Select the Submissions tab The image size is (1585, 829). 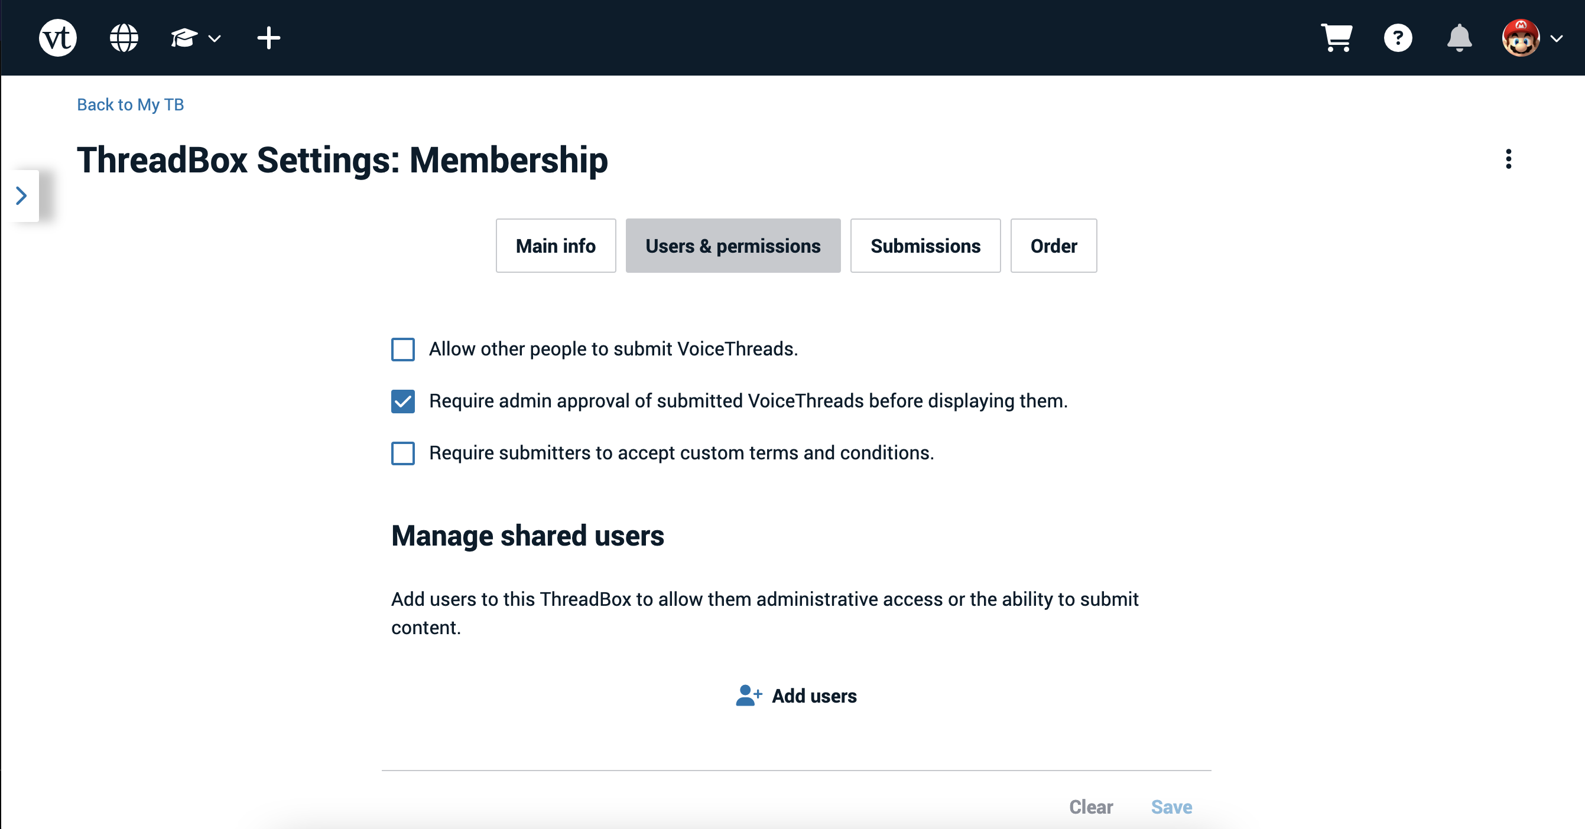(925, 245)
